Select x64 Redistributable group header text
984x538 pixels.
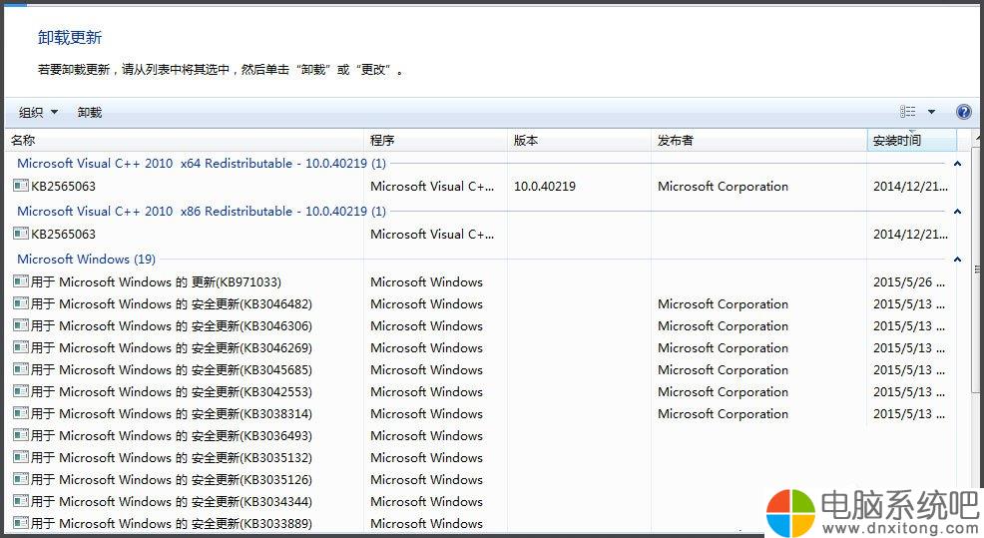202,164
